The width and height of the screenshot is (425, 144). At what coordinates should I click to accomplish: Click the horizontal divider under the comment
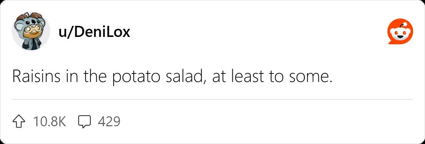pyautogui.click(x=212, y=100)
